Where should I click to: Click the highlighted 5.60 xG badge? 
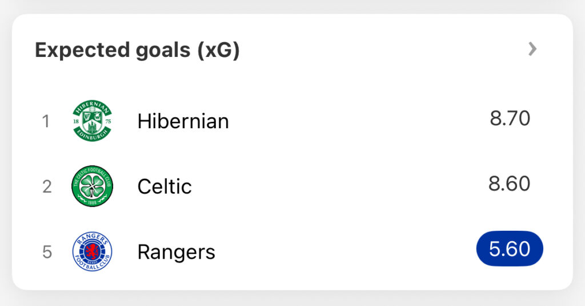510,248
